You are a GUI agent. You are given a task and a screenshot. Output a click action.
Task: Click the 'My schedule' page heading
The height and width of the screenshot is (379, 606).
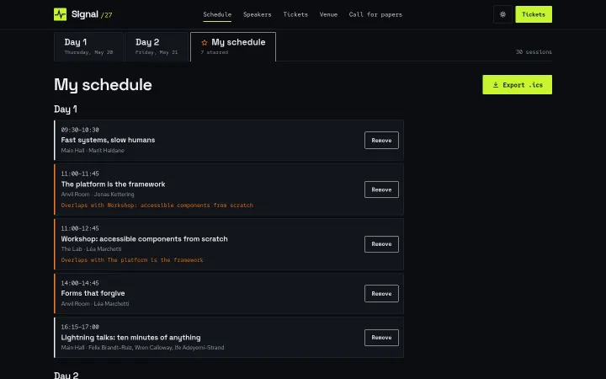[x=103, y=85]
